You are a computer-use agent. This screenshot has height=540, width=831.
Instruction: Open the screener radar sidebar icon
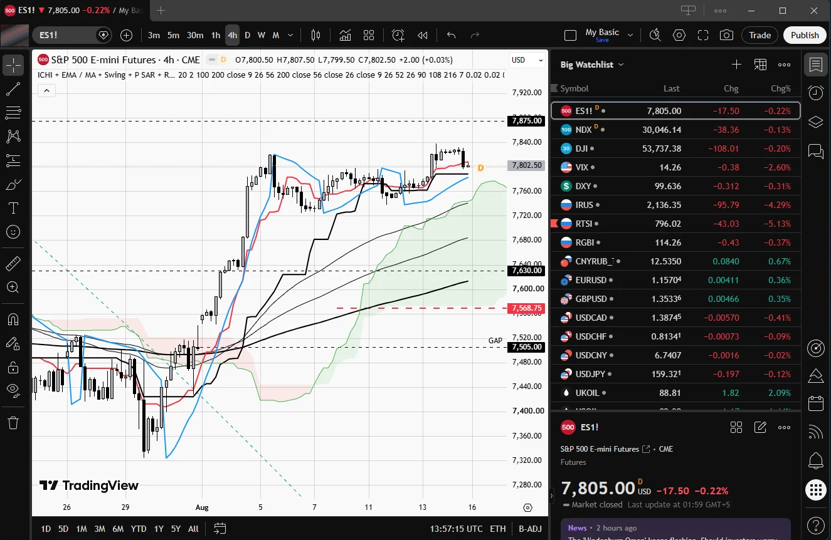click(816, 347)
